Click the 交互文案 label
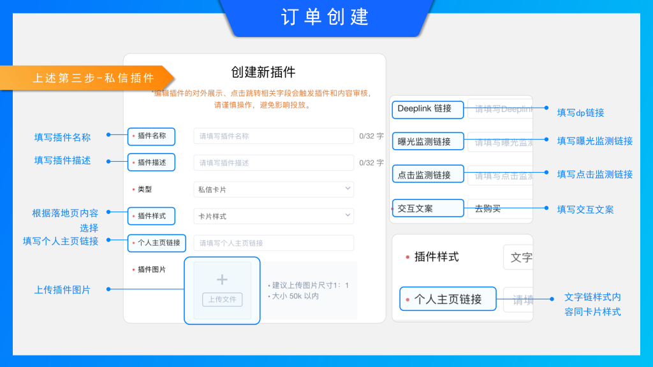Screen dimensions: 653x367 [415, 208]
